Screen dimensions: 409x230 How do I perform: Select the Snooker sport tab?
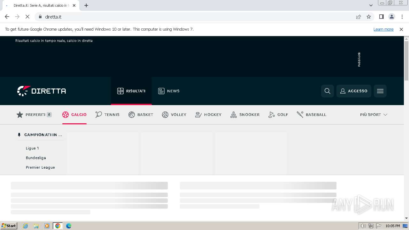pyautogui.click(x=245, y=115)
